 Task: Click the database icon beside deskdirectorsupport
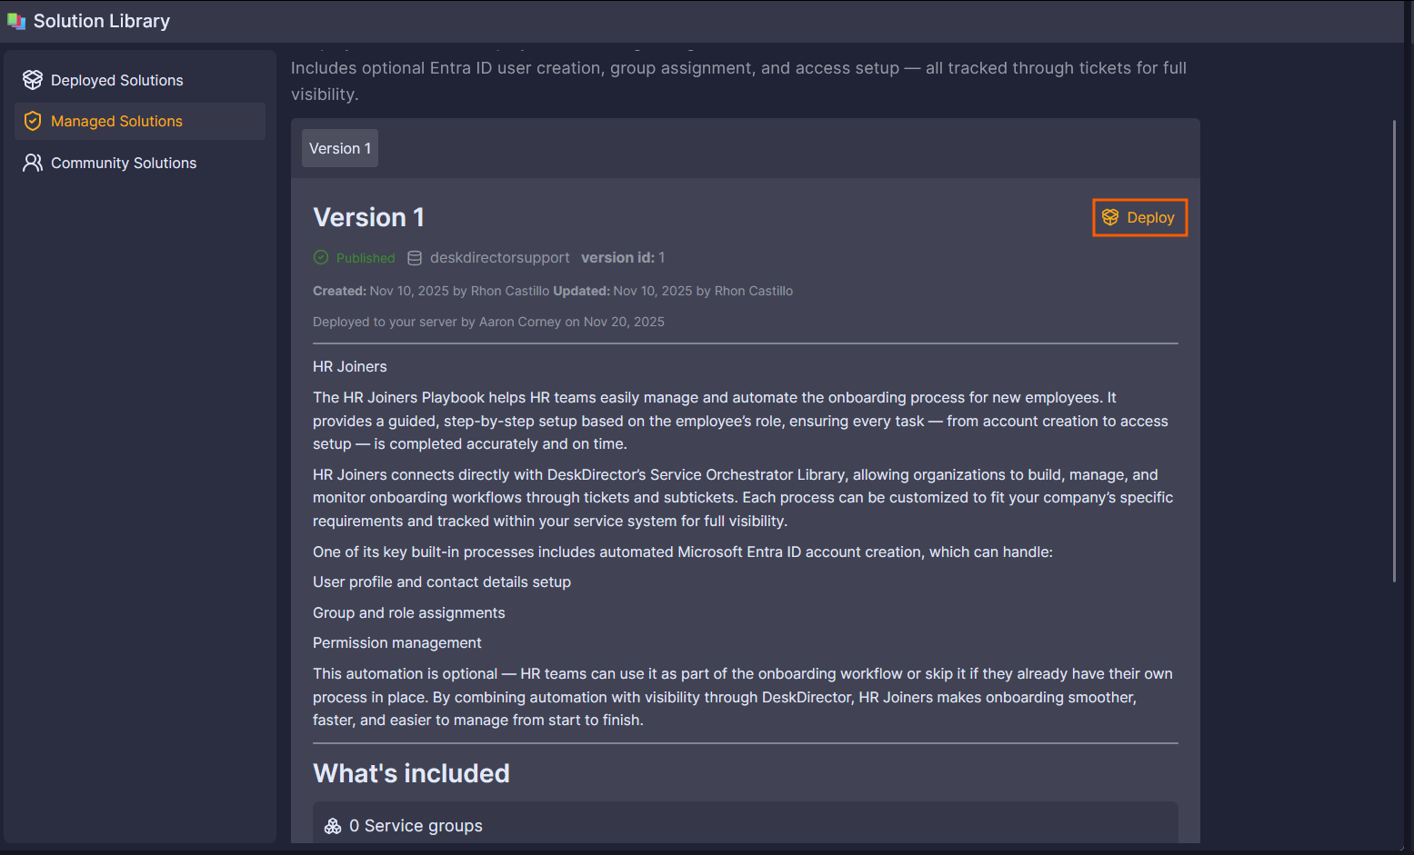pyautogui.click(x=415, y=258)
